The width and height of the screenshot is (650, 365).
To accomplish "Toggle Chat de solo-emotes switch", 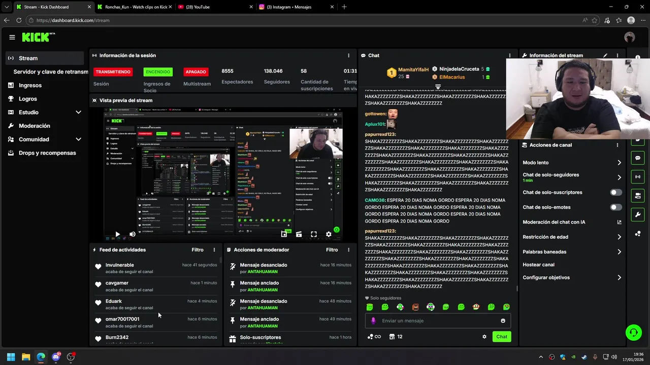I will (616, 207).
